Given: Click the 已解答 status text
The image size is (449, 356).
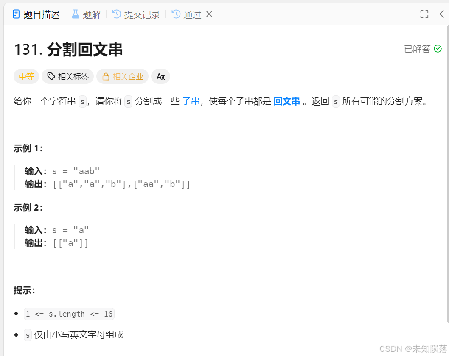Looking at the screenshot, I should [417, 49].
